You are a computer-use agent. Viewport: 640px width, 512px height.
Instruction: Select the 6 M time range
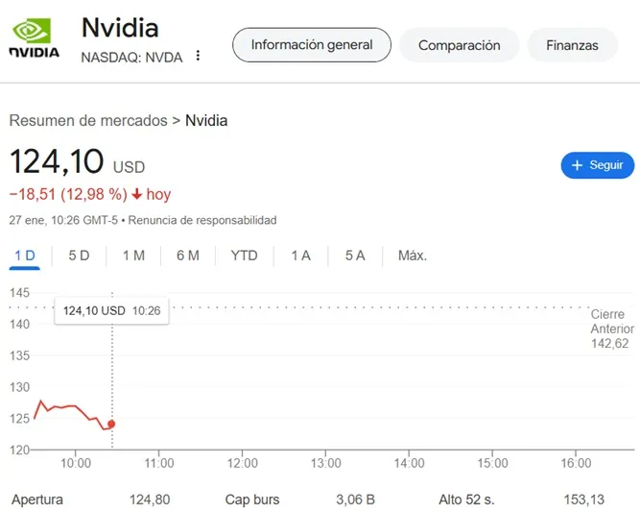point(188,256)
